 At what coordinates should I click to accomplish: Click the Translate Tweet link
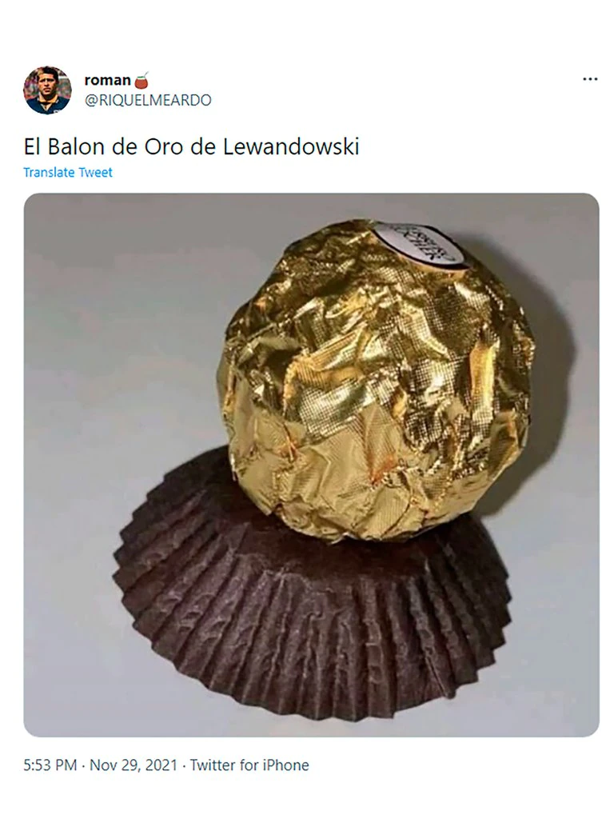68,173
